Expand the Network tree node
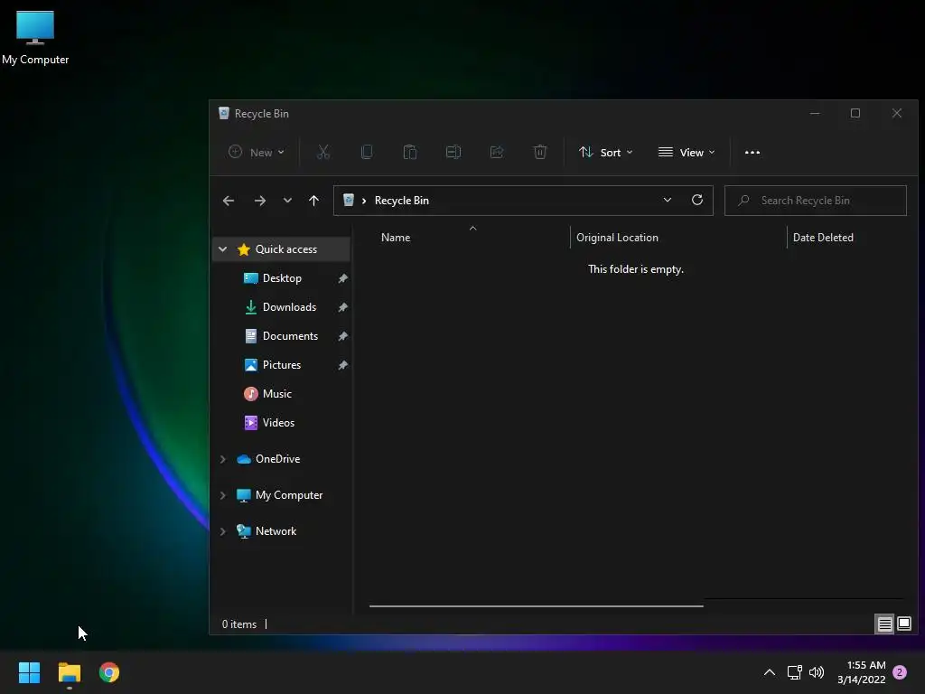The width and height of the screenshot is (925, 694). 222,531
